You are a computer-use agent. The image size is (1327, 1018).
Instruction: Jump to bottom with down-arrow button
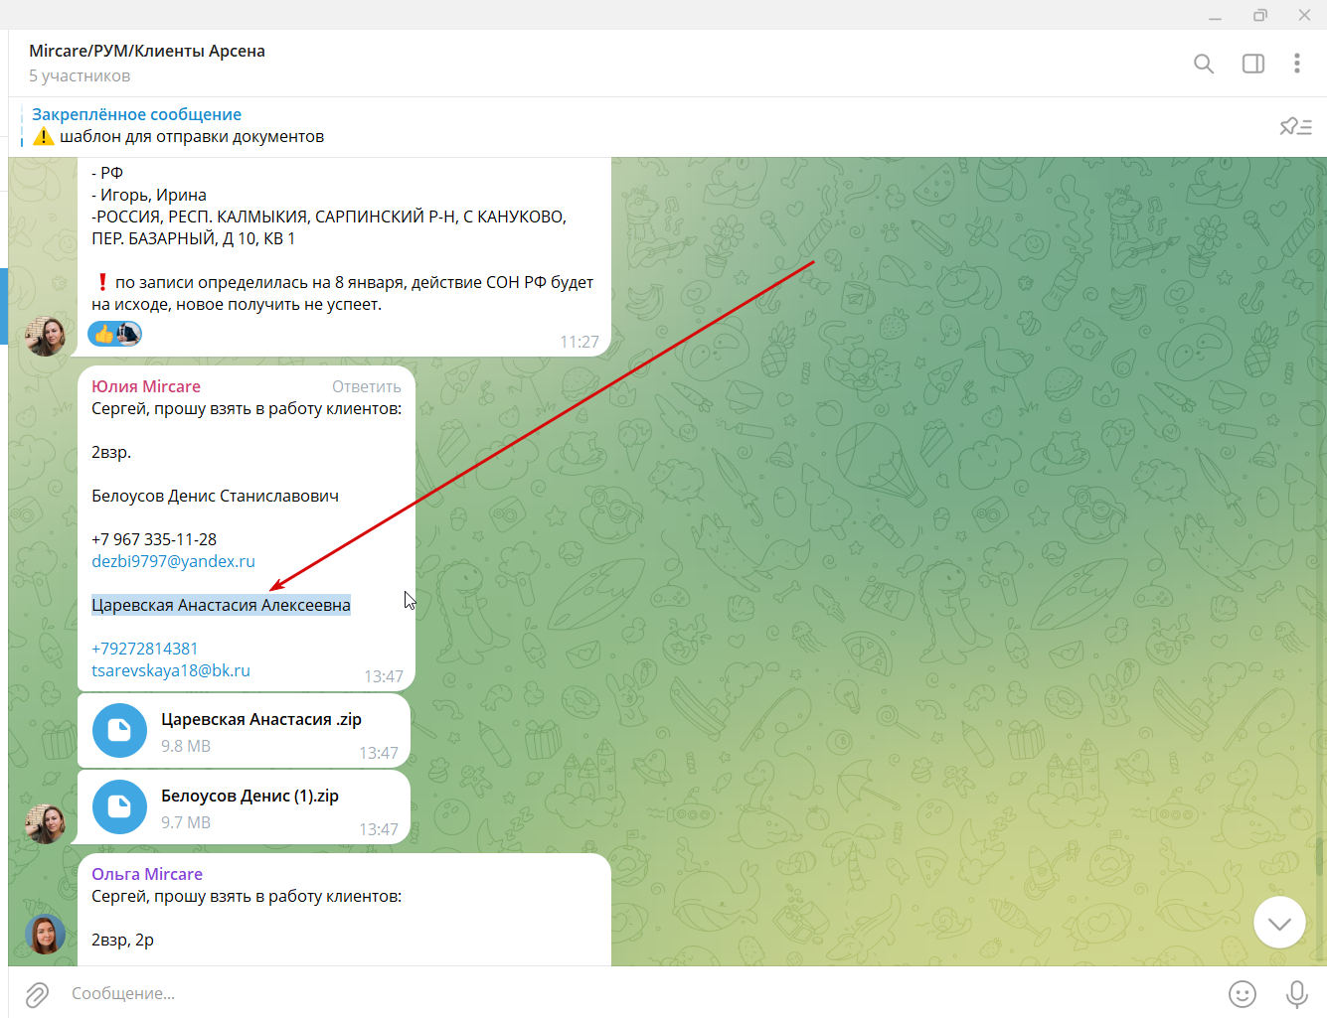1279,923
